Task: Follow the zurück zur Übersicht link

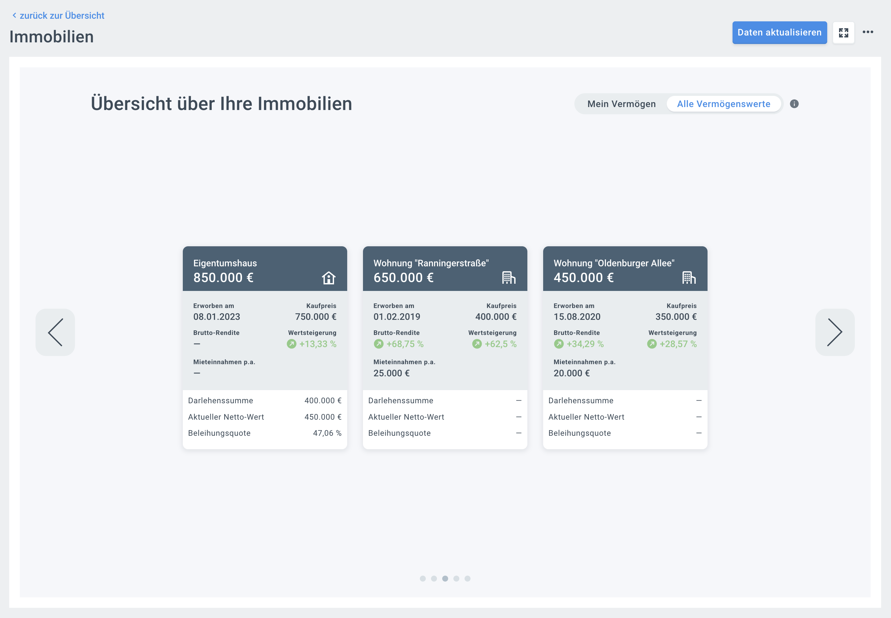Action: [58, 15]
